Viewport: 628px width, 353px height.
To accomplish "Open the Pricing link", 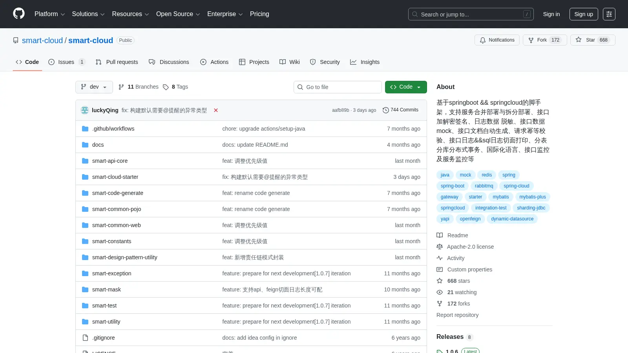I will pos(259,14).
